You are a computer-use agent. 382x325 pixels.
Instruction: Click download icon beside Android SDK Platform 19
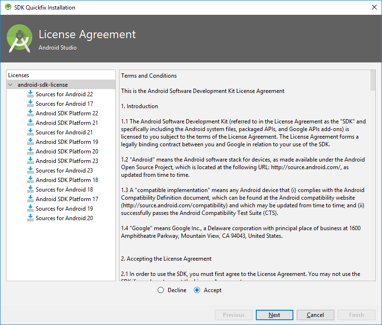click(30, 142)
